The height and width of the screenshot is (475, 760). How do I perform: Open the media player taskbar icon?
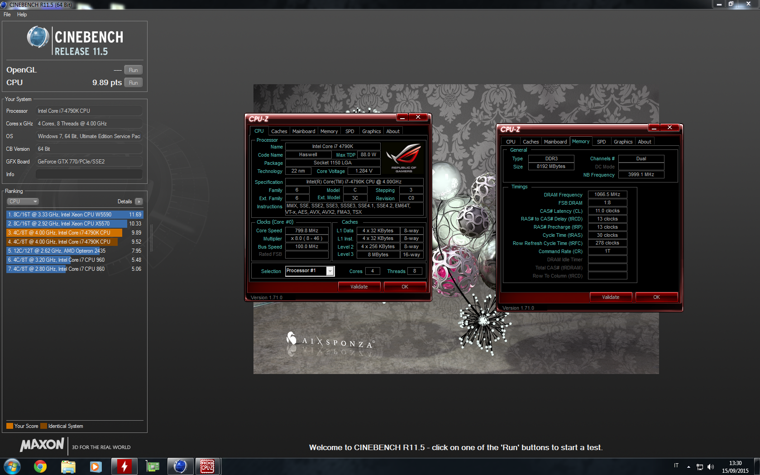pos(96,466)
